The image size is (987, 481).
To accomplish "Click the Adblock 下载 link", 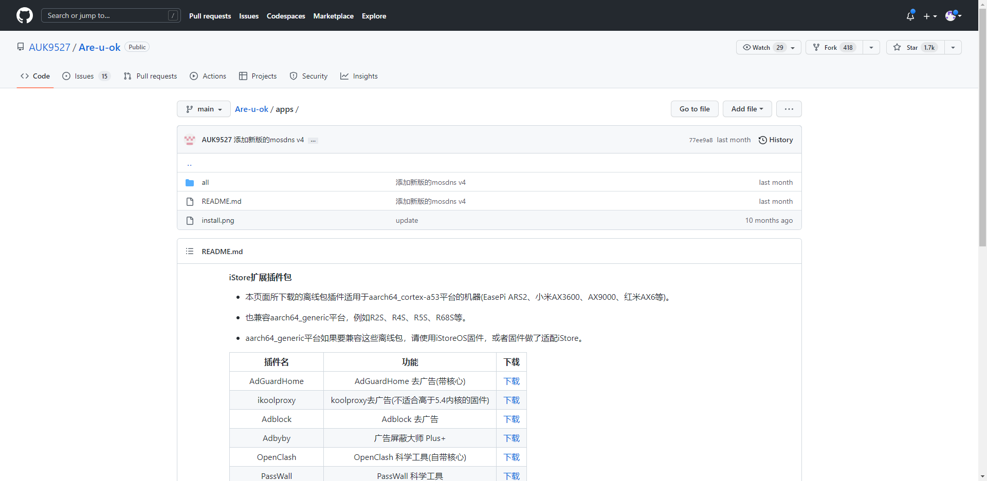I will [x=511, y=419].
